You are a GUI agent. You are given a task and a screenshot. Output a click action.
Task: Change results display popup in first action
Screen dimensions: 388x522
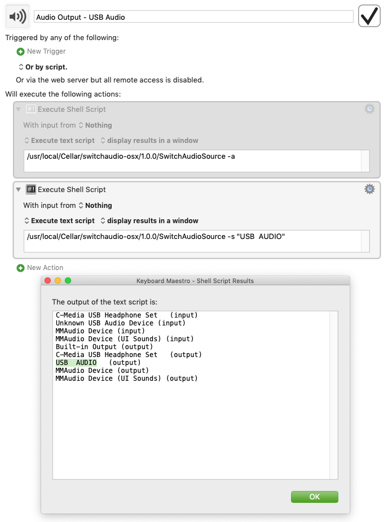click(x=149, y=141)
